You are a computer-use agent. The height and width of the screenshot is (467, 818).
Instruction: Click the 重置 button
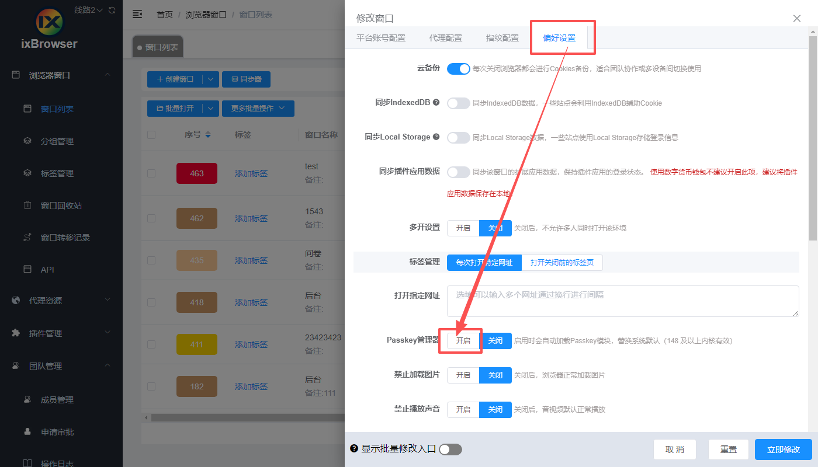point(729,449)
